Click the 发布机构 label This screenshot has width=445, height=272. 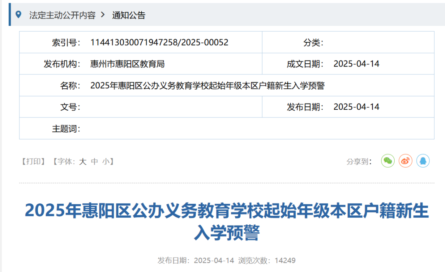(x=62, y=64)
